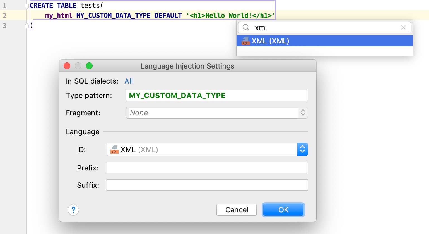Click the CREATE keyword on line 1

tap(41, 6)
